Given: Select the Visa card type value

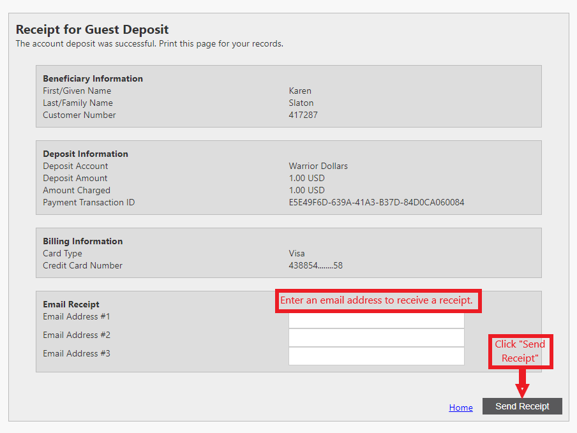Looking at the screenshot, I should [297, 253].
